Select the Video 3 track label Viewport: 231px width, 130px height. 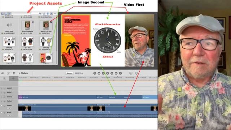coord(10,88)
